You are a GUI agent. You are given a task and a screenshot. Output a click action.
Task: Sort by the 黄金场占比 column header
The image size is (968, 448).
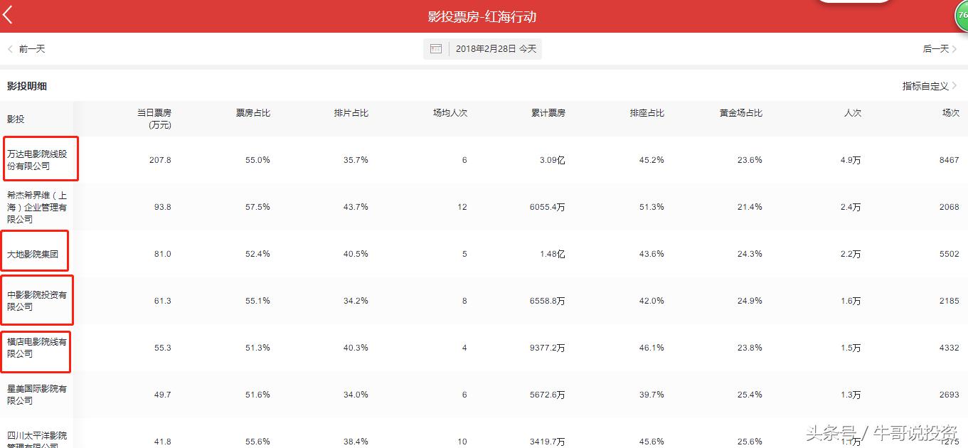[740, 112]
